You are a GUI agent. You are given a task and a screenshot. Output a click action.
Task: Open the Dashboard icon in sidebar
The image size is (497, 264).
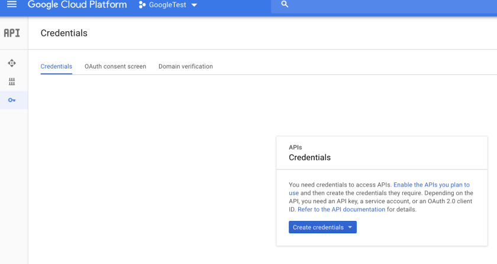(x=12, y=63)
